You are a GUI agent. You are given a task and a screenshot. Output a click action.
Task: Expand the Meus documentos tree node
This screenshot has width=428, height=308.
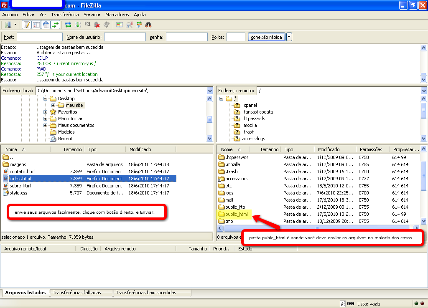point(45,125)
